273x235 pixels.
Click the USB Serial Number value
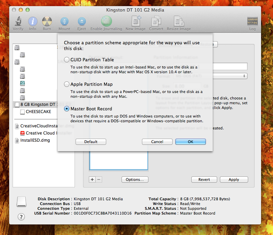(x=102, y=213)
